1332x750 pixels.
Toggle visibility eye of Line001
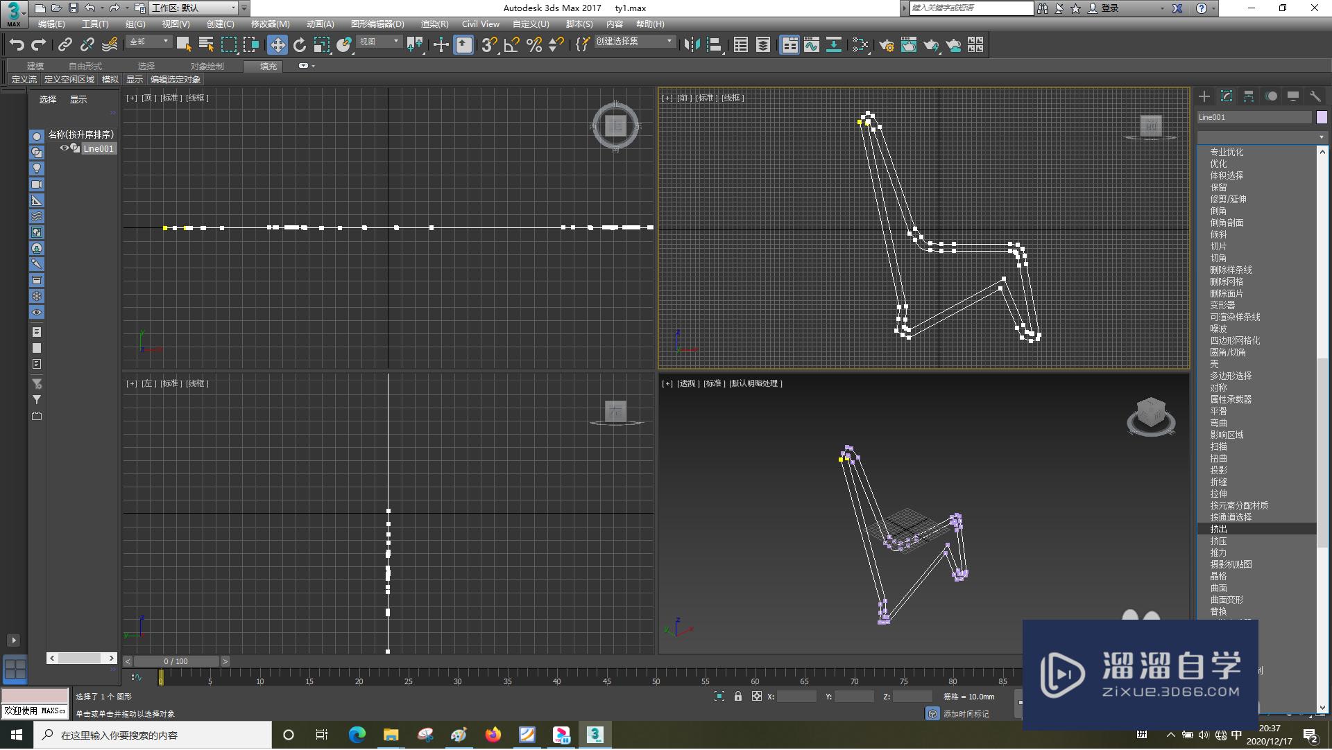[64, 148]
